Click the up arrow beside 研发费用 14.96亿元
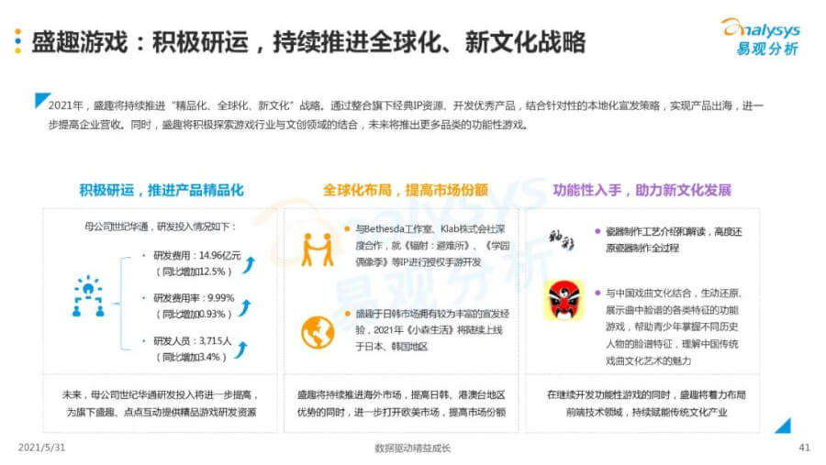826x465 pixels. point(249,264)
